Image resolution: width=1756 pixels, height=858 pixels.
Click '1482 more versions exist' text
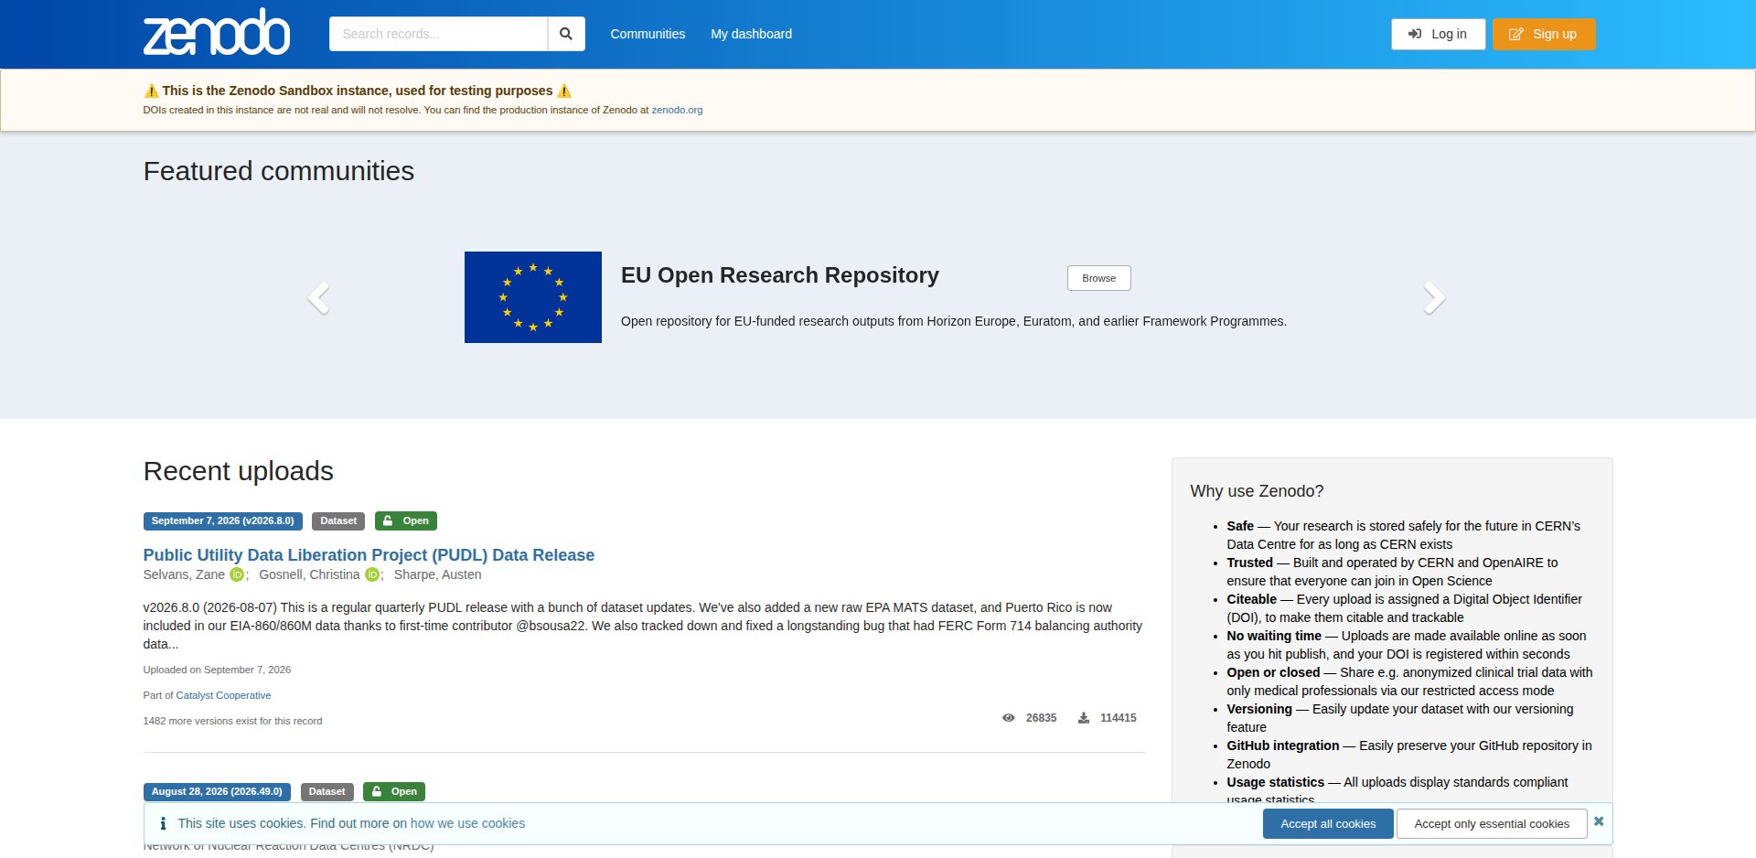tap(232, 721)
